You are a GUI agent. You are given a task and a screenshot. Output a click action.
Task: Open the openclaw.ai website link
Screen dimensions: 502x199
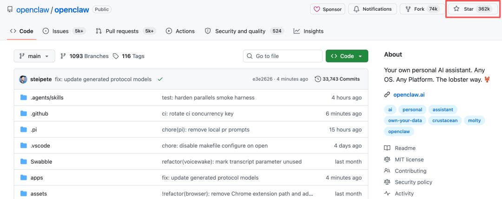tap(409, 95)
